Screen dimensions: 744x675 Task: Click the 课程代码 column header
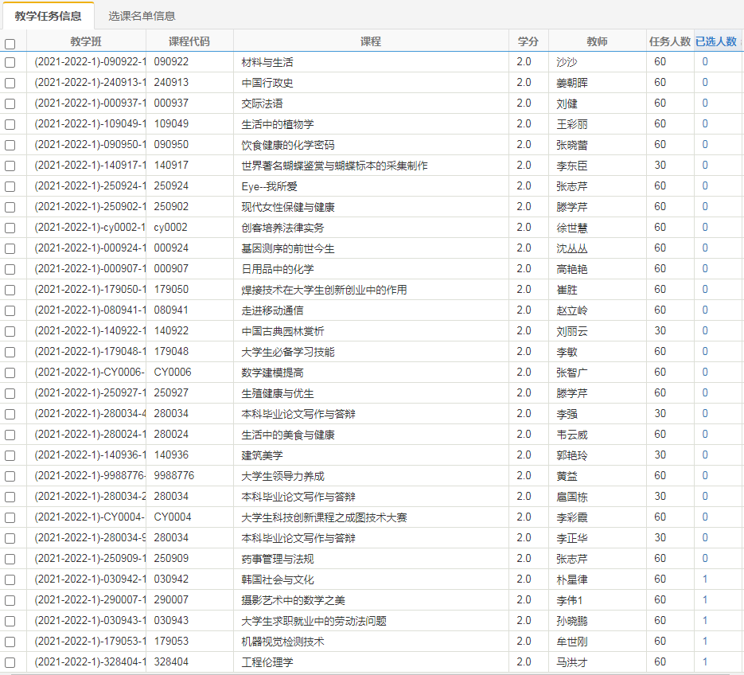(189, 41)
